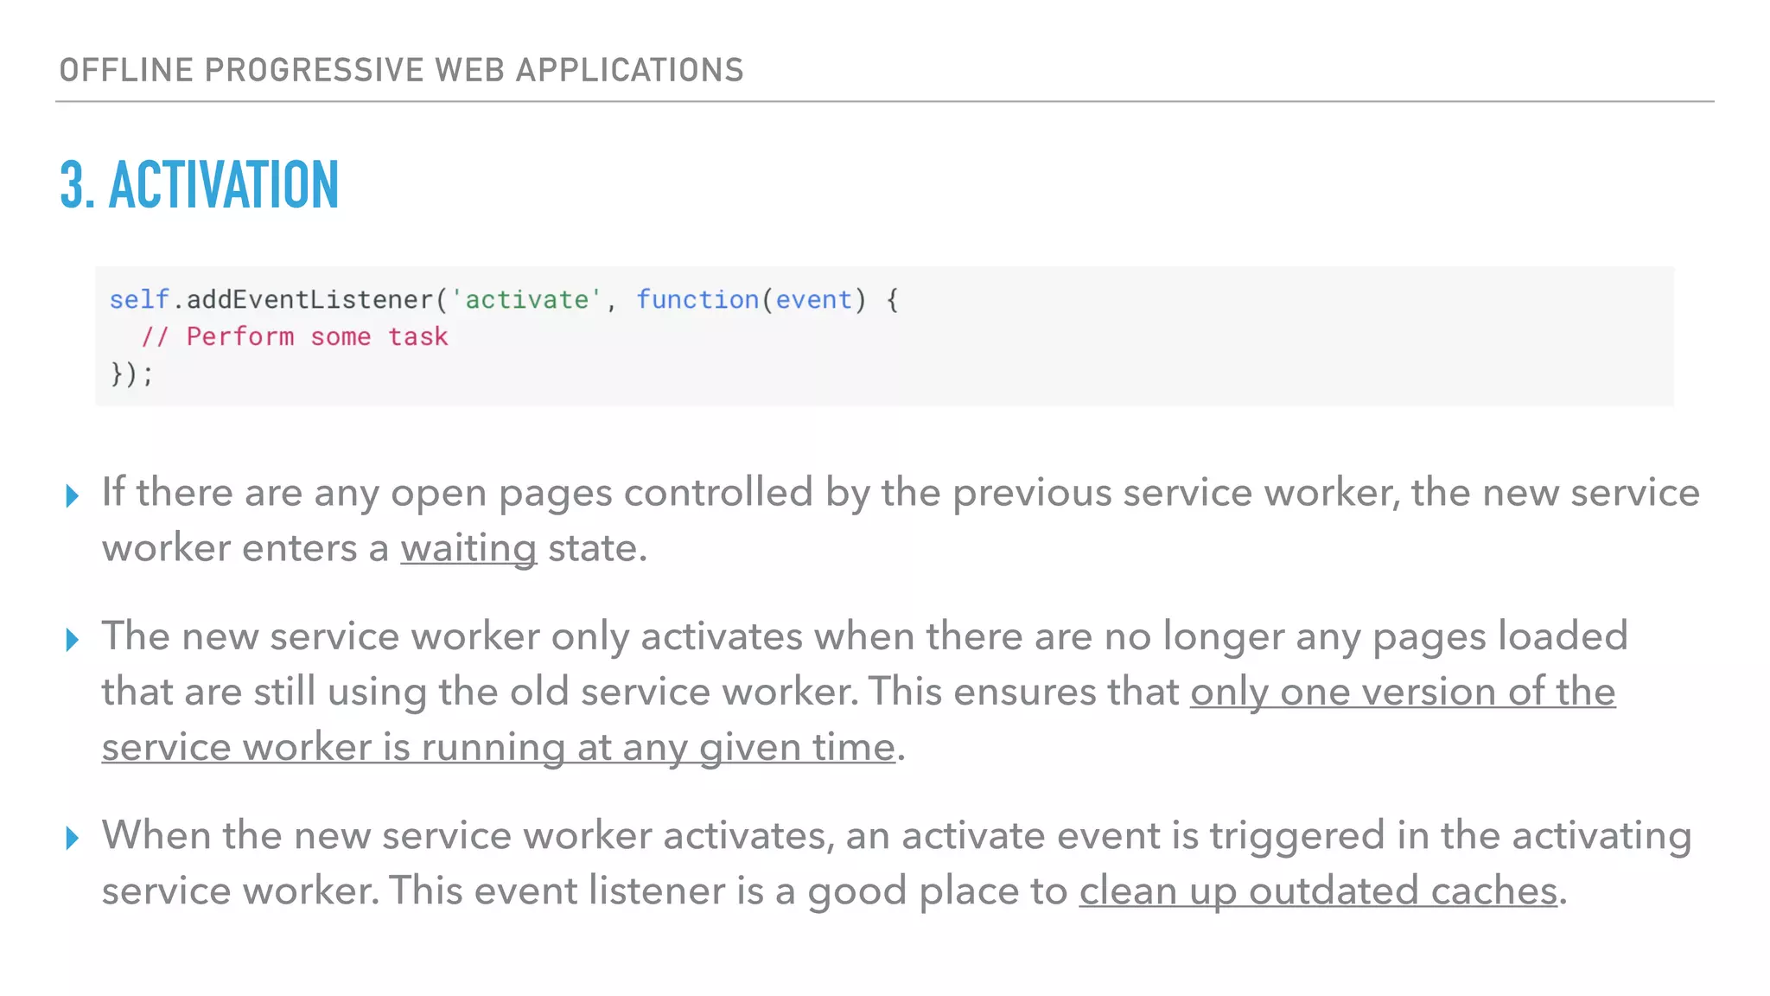Click the 'event' parameter in code
The image size is (1770, 996).
(813, 300)
